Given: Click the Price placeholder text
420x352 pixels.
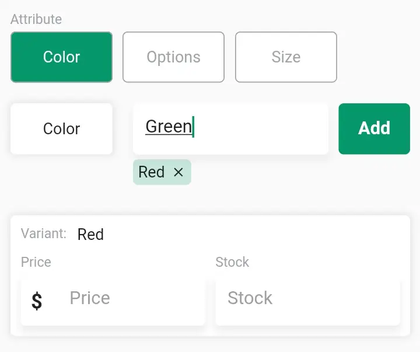Looking at the screenshot, I should tap(90, 298).
